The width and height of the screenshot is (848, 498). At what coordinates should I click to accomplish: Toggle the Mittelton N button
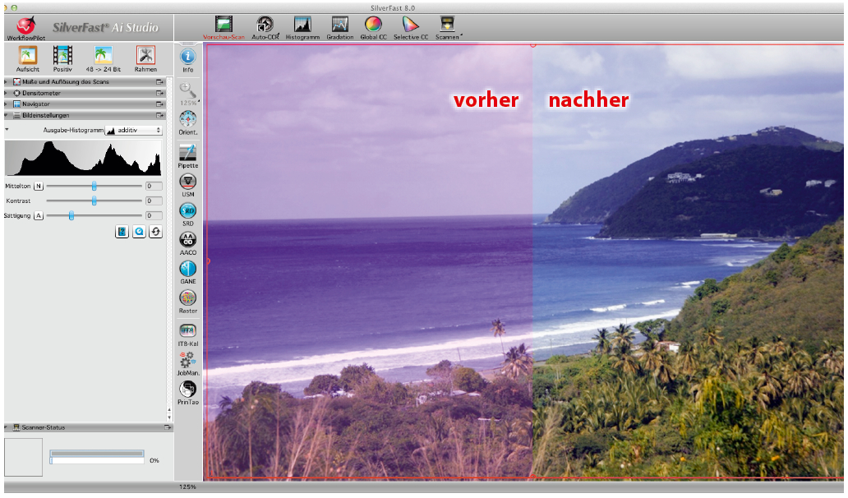(39, 186)
